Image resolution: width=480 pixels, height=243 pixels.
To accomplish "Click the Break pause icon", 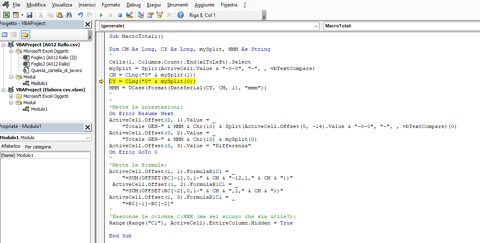I will point(110,15).
